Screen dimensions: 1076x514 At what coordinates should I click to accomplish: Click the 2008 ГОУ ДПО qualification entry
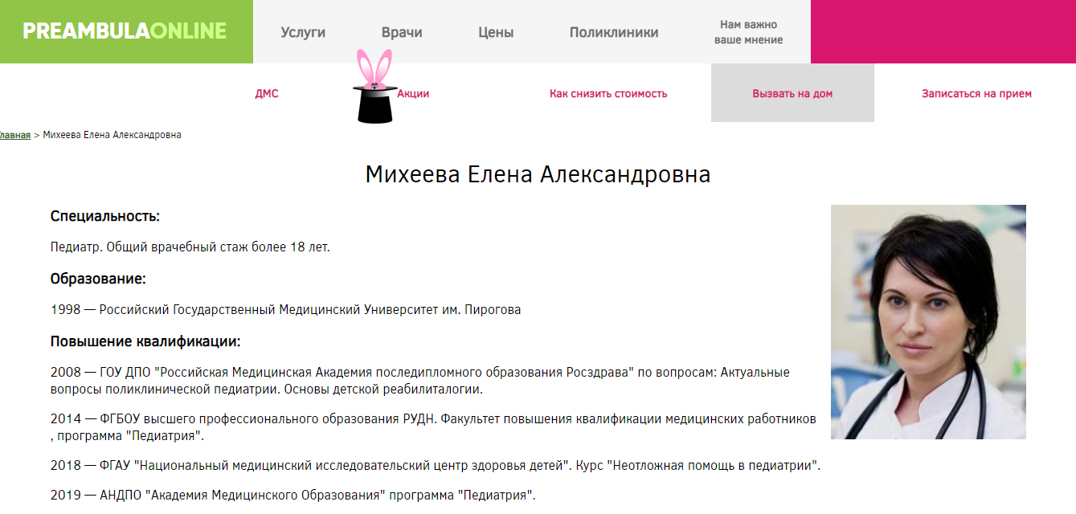pyautogui.click(x=420, y=381)
